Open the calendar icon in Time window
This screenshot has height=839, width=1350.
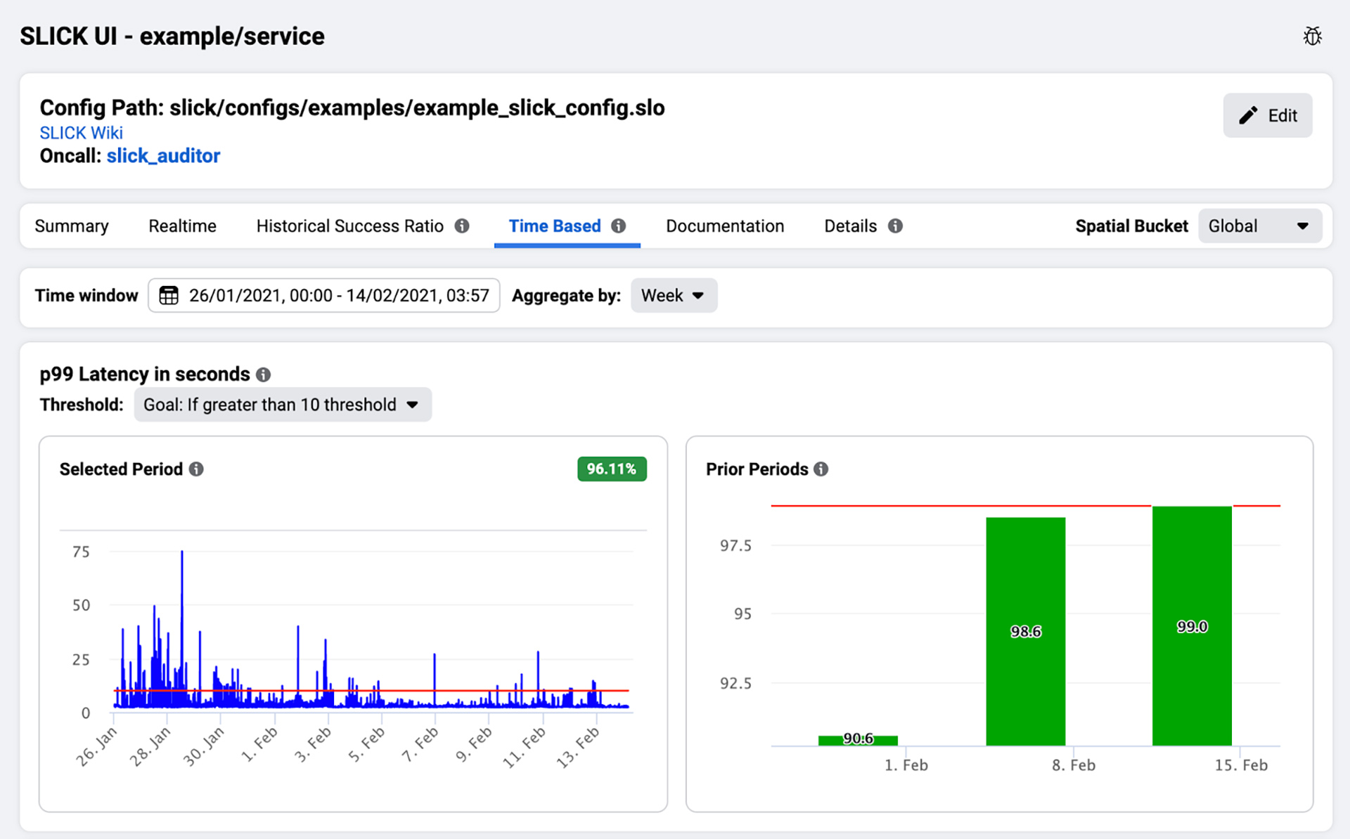(169, 295)
